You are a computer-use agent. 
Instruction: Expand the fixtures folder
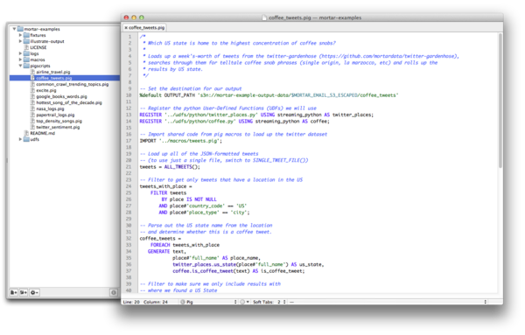pos(20,35)
